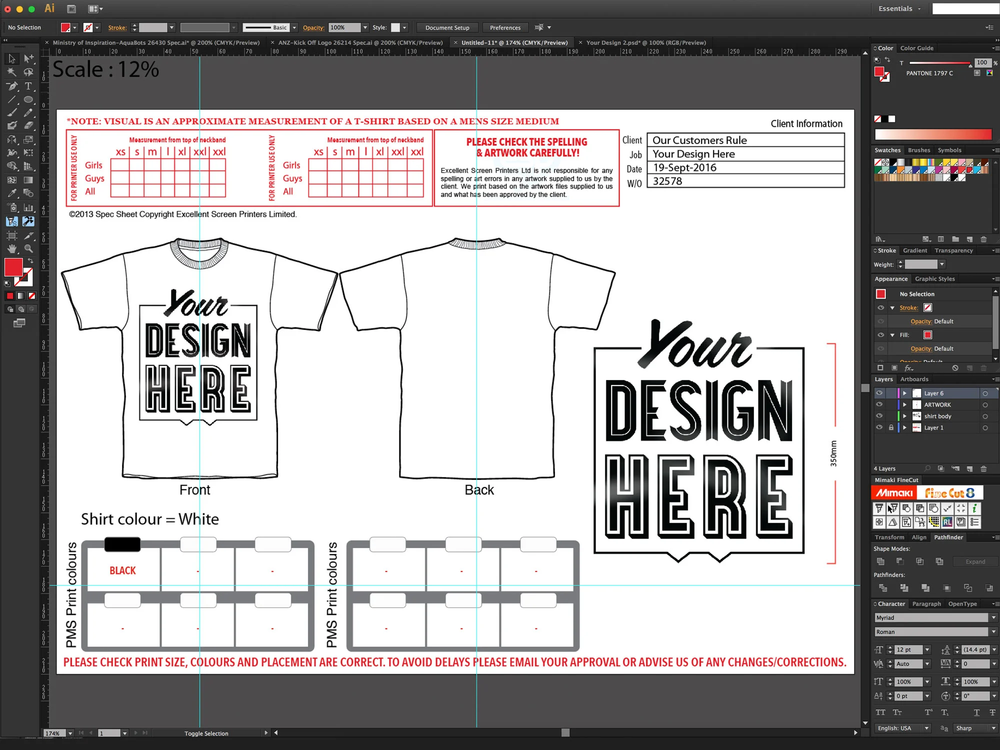Pick the Magic Wand tool
The height and width of the screenshot is (750, 1000).
pyautogui.click(x=12, y=72)
